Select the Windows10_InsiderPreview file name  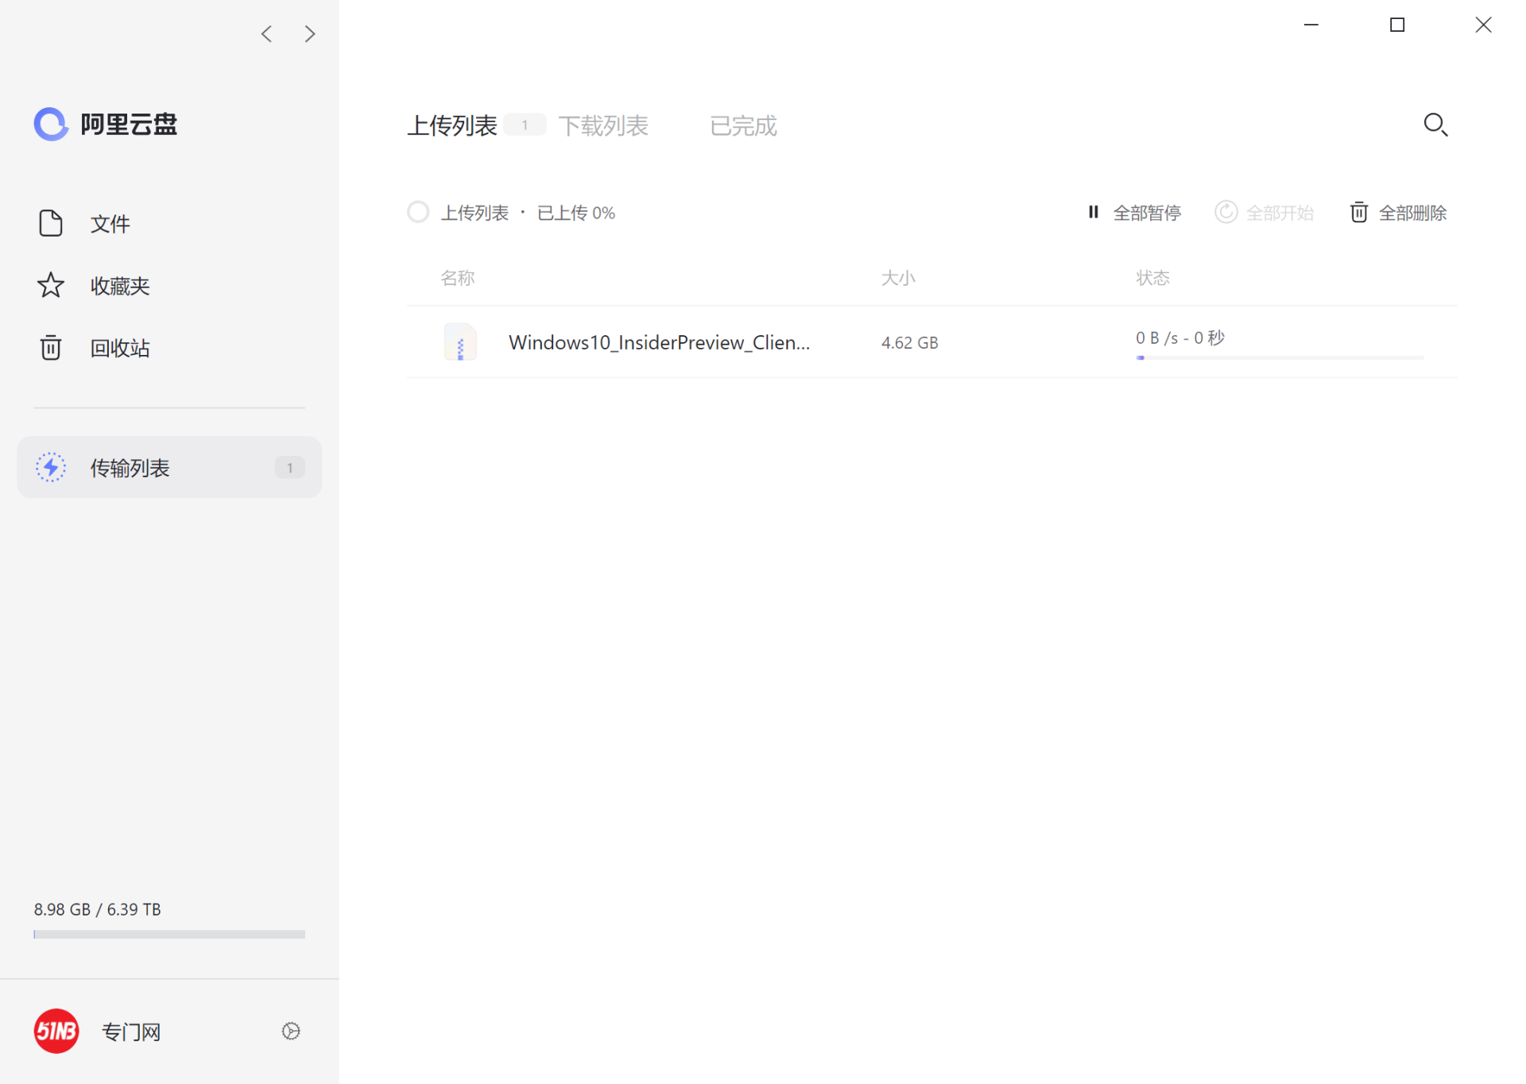point(659,342)
